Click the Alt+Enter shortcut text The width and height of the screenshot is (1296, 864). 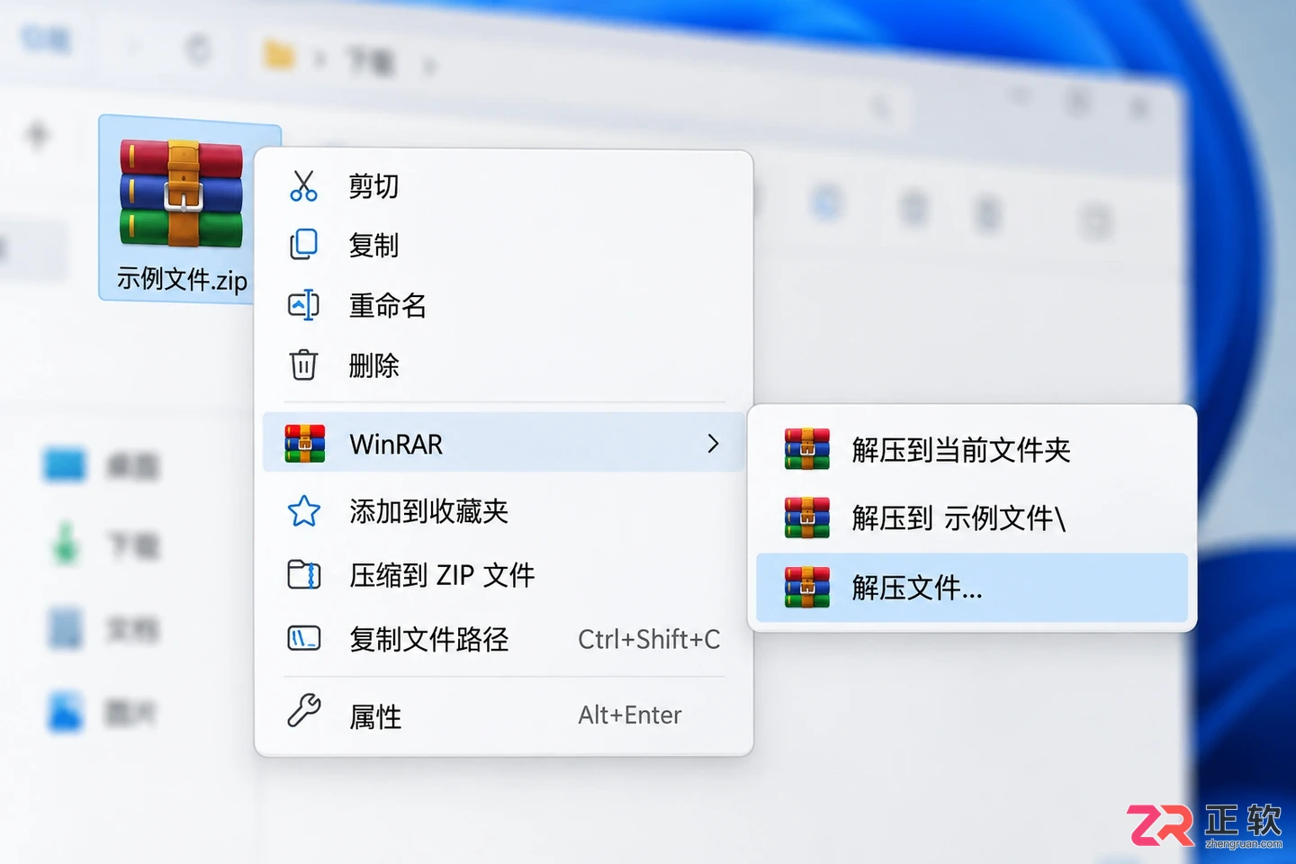(630, 715)
